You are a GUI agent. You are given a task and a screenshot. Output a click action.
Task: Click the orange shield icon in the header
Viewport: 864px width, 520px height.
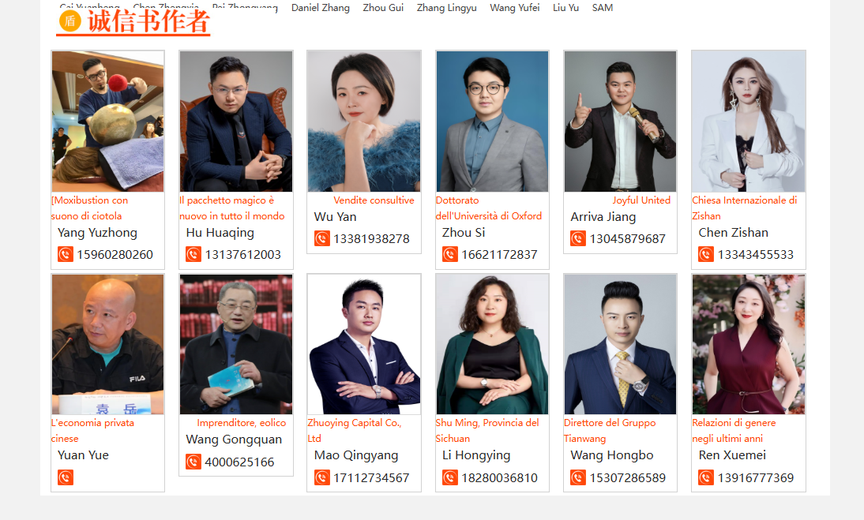coord(70,21)
